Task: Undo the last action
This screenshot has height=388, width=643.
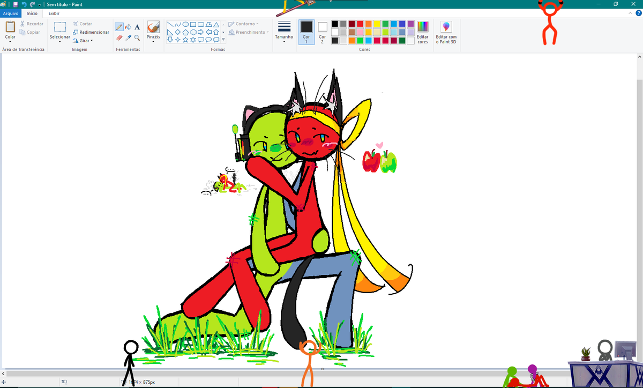Action: pyautogui.click(x=24, y=4)
